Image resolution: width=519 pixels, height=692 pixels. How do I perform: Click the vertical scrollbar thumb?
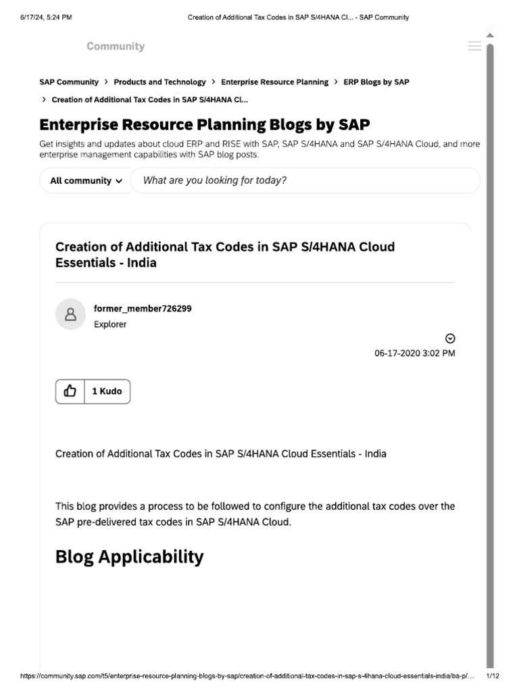pyautogui.click(x=490, y=355)
